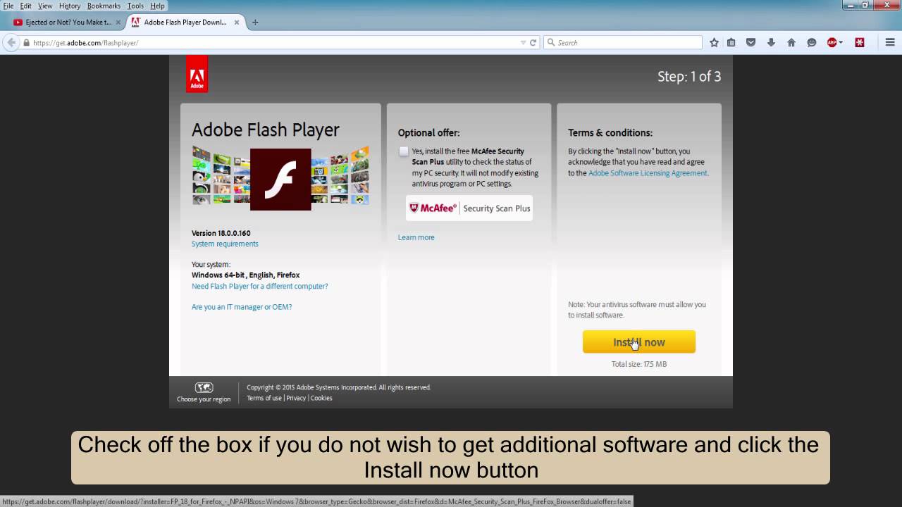Image resolution: width=902 pixels, height=507 pixels.
Task: Open the Edit menu
Action: pos(25,6)
